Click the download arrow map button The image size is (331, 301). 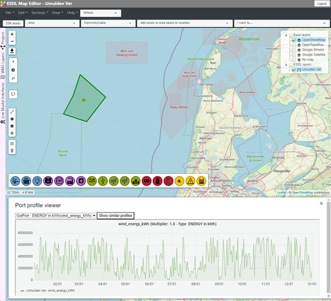coord(12,51)
